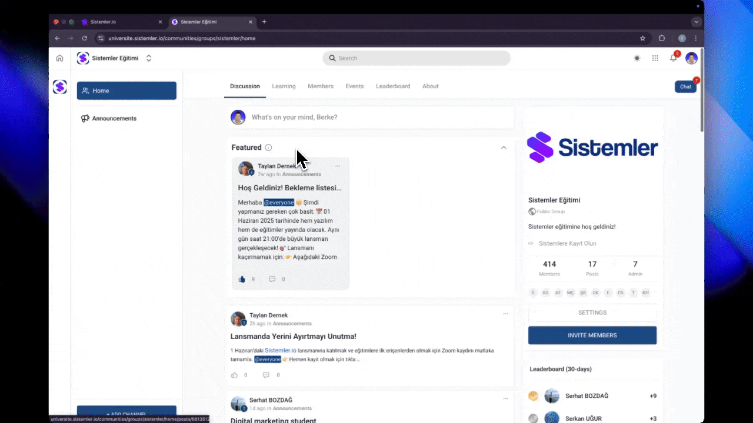The height and width of the screenshot is (423, 753).
Task: Click the KS member initials badge
Action: pos(545,293)
